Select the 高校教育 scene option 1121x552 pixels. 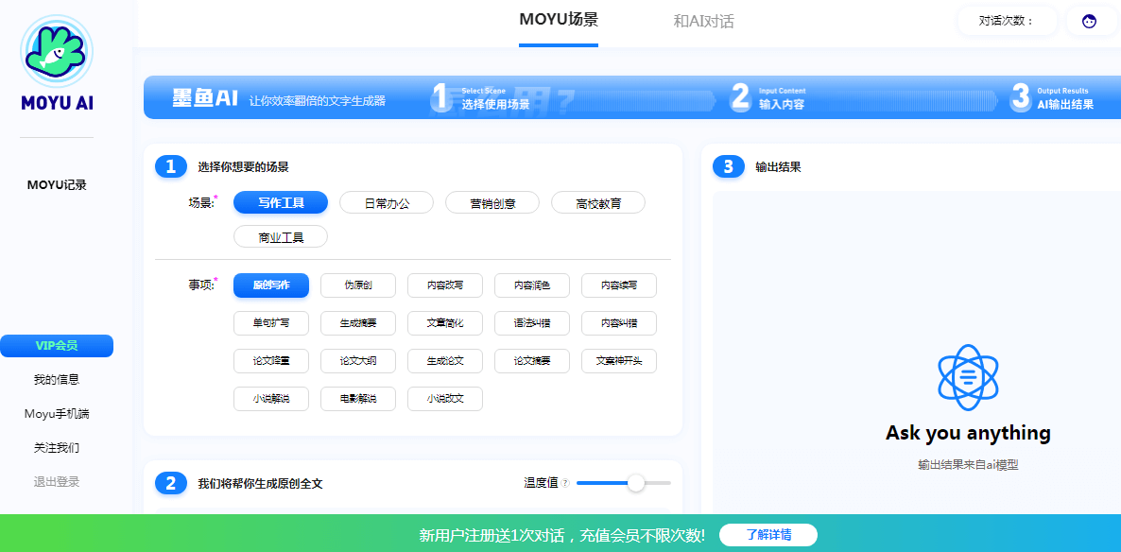coord(597,201)
